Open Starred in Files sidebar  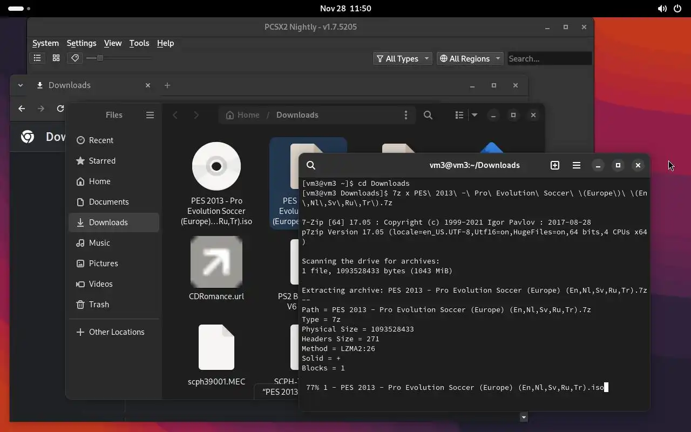click(113, 161)
